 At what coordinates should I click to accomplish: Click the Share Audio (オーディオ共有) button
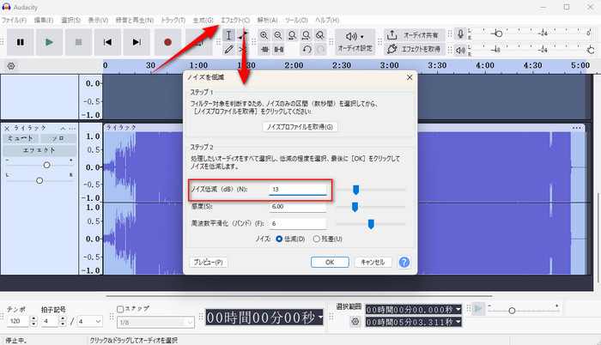(x=415, y=35)
